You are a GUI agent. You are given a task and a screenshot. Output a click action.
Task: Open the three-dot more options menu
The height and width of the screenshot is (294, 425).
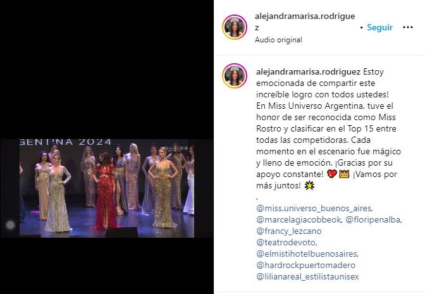(x=408, y=27)
